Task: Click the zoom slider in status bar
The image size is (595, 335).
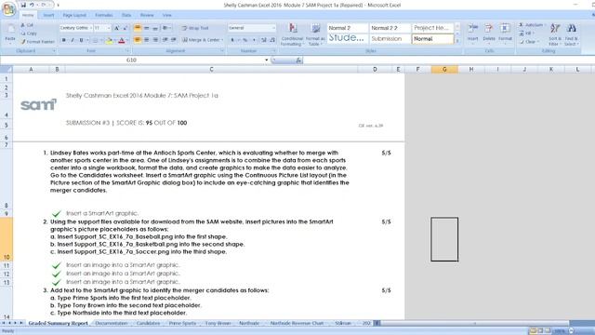Action: 572,331
